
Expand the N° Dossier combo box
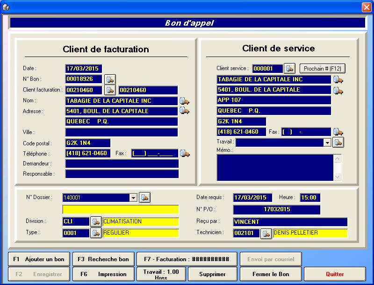tap(133, 198)
